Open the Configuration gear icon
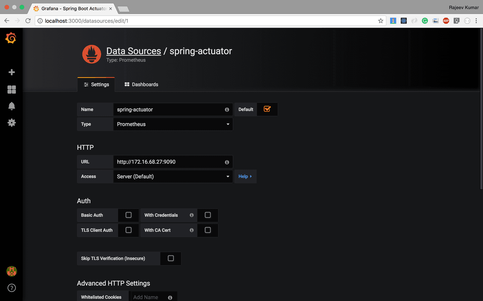This screenshot has height=301, width=483. click(x=12, y=123)
